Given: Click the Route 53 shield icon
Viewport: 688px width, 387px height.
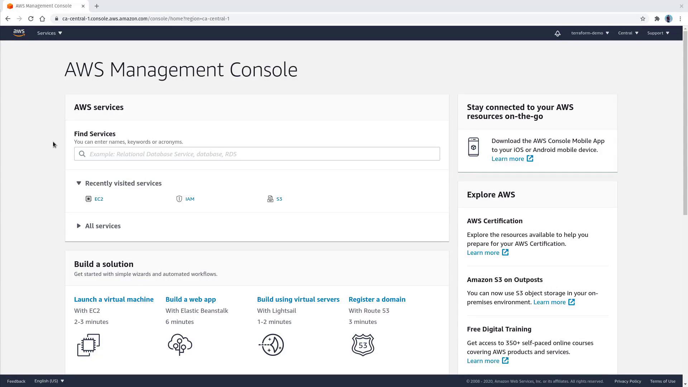Looking at the screenshot, I should (363, 345).
